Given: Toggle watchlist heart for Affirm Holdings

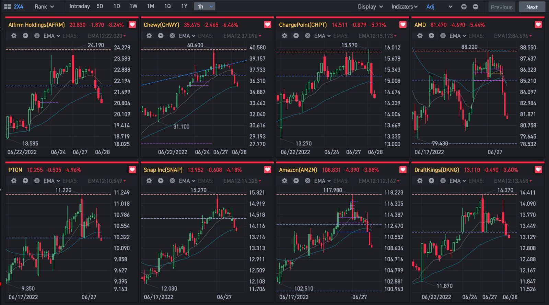Looking at the screenshot, I should coord(132,25).
